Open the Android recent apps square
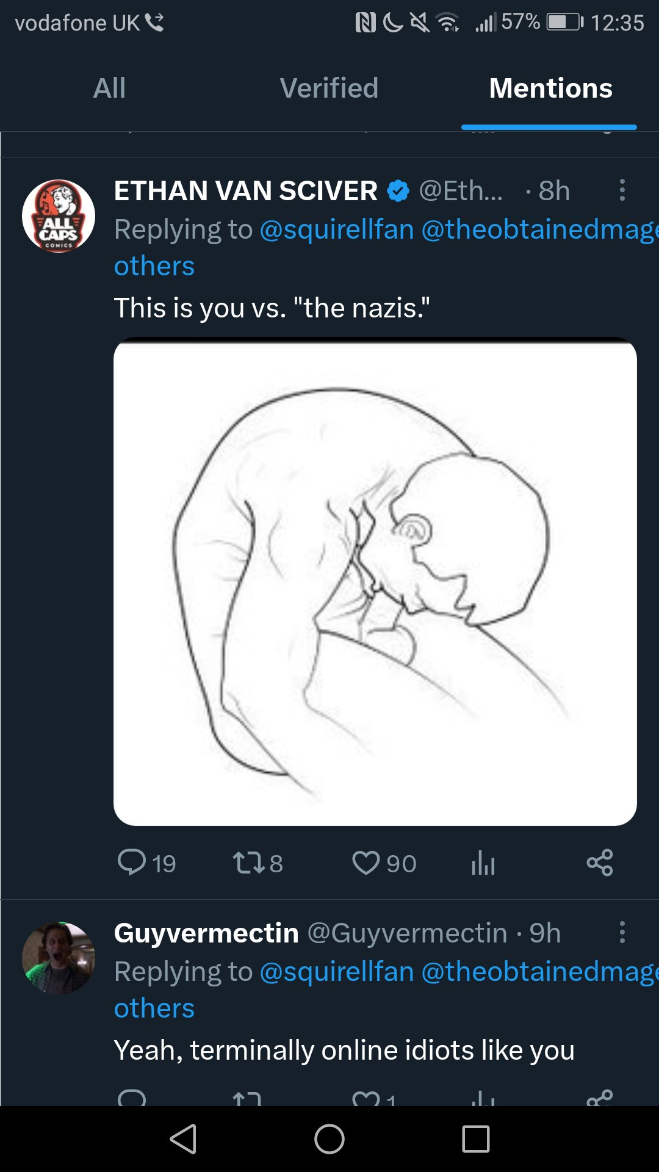 pyautogui.click(x=476, y=1139)
